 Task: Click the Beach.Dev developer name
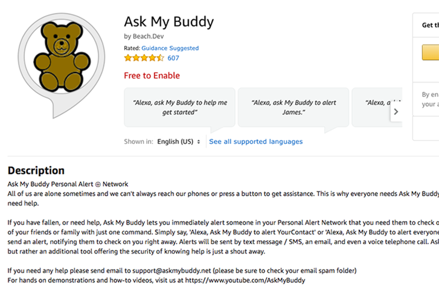tap(148, 37)
